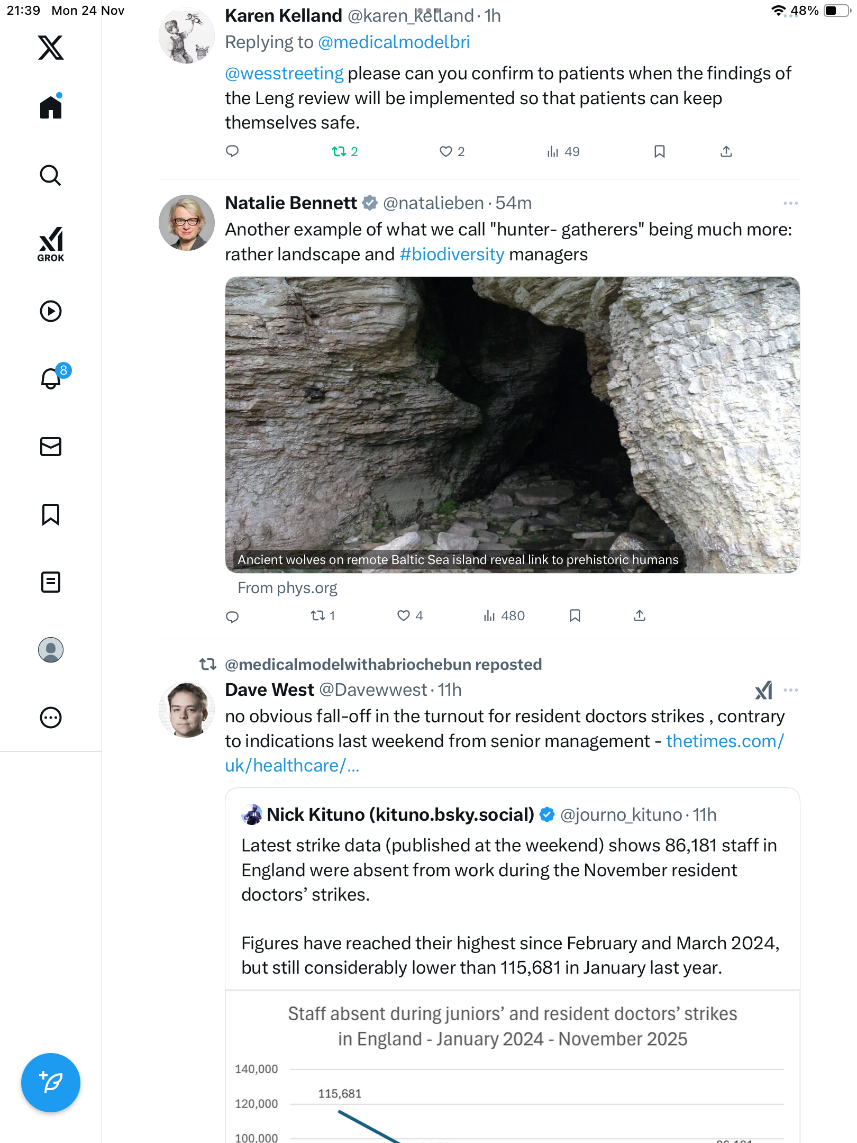Screen dimensions: 857x1143
Task: Like Natalie Bennett's post
Action: click(x=404, y=615)
